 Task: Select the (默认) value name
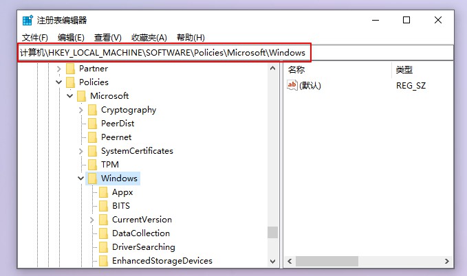310,86
